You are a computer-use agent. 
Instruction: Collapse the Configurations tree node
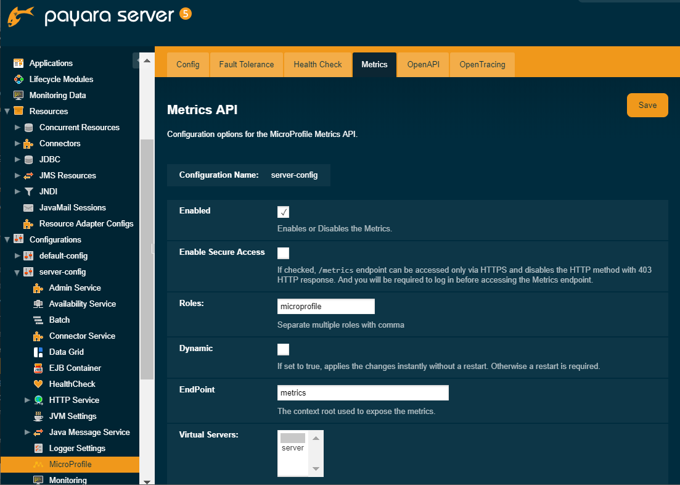[7, 239]
